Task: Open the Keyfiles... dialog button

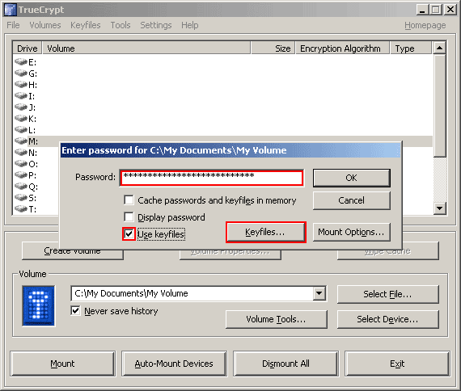Action: coord(266,232)
